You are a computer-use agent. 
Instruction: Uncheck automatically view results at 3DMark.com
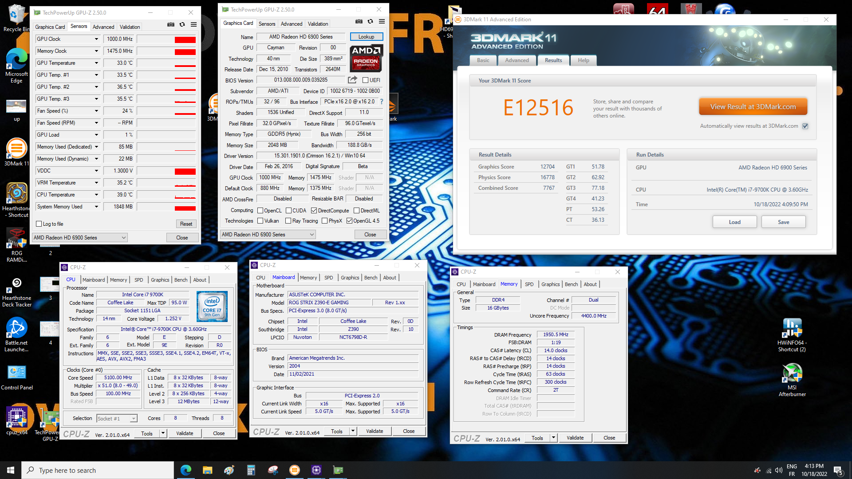click(805, 126)
